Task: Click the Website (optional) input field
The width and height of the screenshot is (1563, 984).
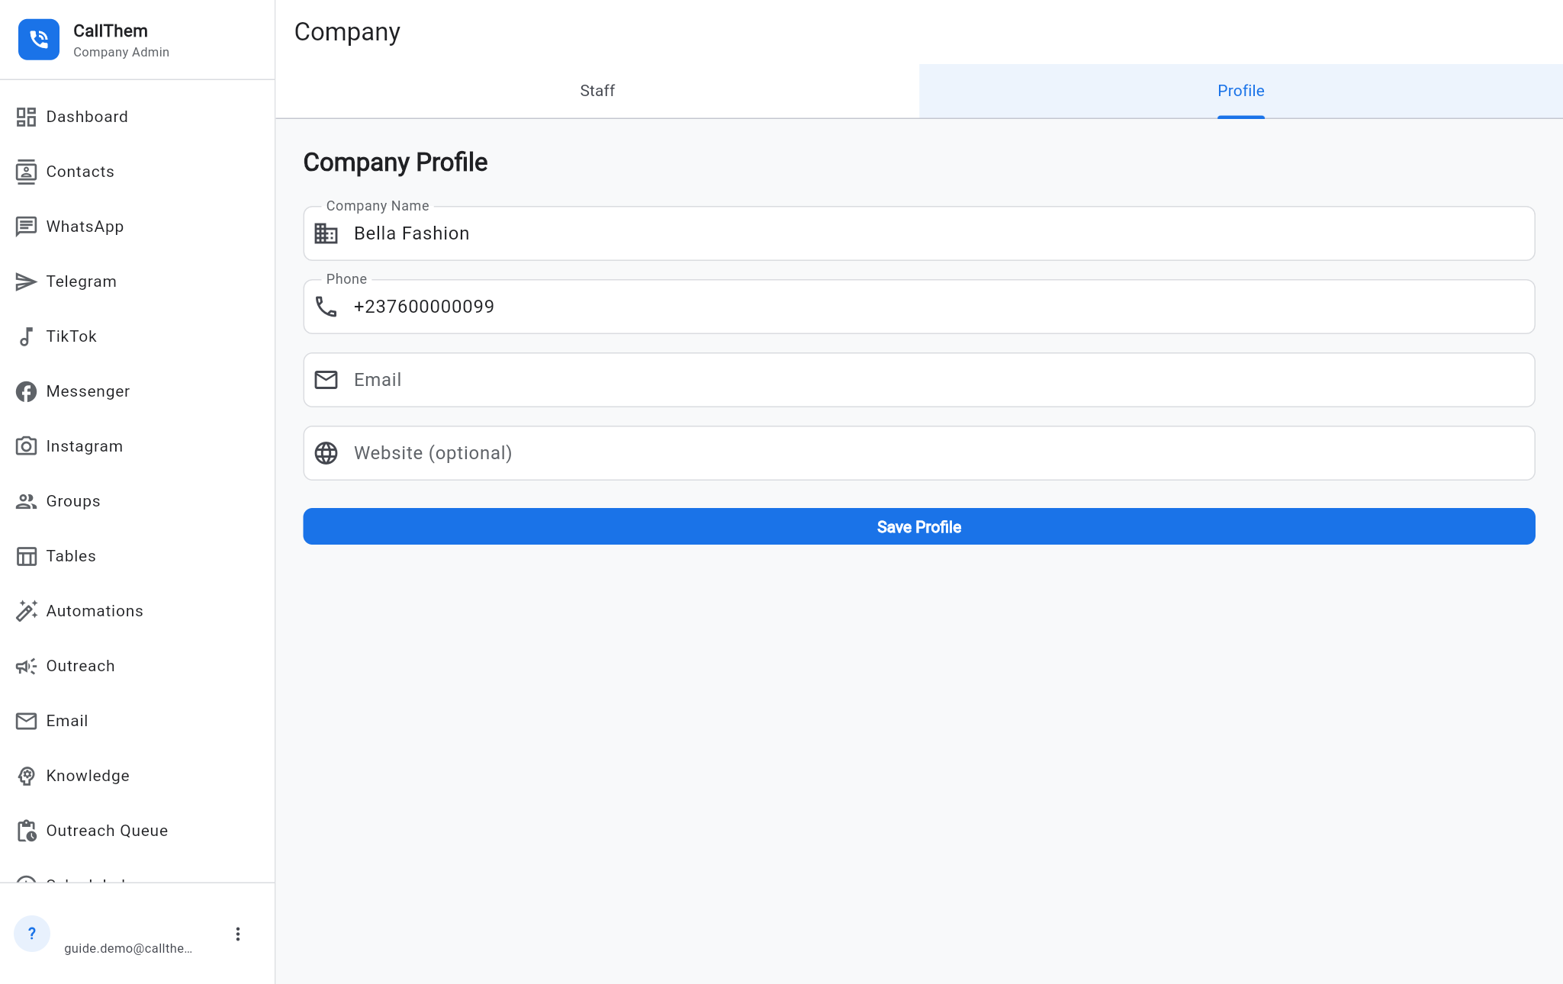Action: pos(919,453)
